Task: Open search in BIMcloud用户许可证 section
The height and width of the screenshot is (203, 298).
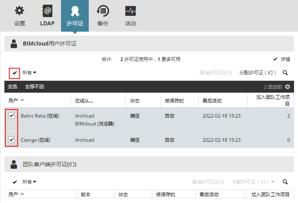Action: coord(285,73)
